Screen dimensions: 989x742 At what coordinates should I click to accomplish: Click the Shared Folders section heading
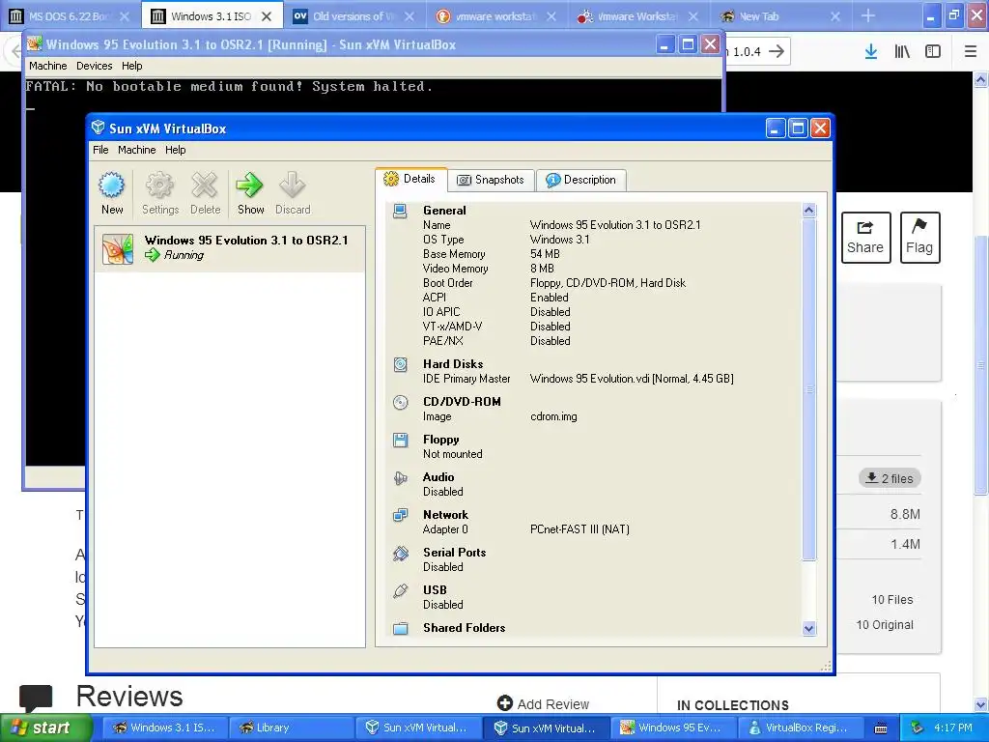point(465,627)
